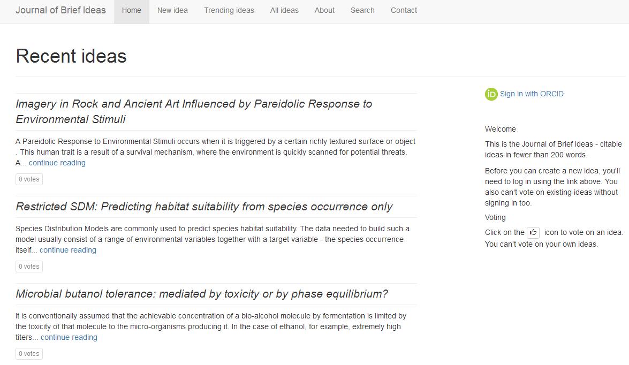Open the New idea page
Screen dimensions: 629x365
172,10
